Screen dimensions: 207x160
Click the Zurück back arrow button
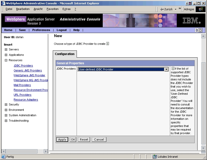coord(166,9)
